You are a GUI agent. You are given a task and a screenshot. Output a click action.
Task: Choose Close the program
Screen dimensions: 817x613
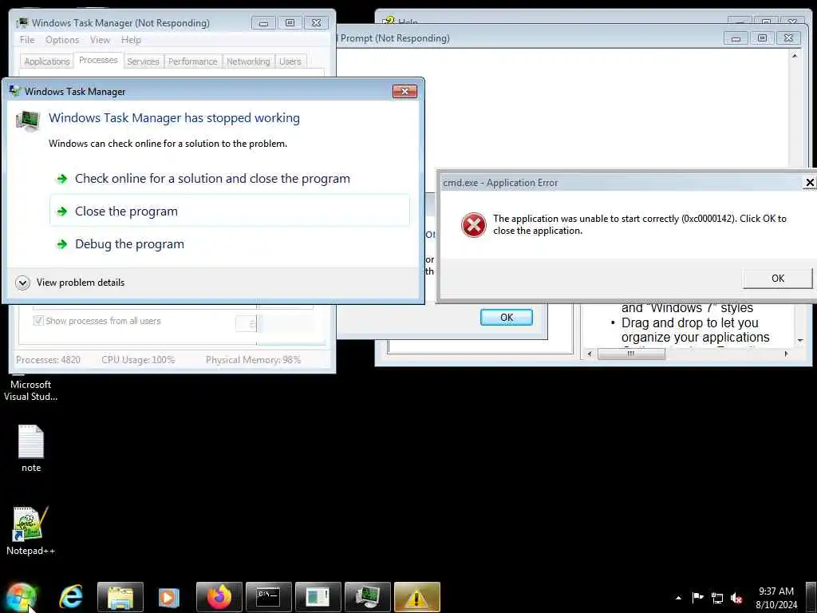230,211
